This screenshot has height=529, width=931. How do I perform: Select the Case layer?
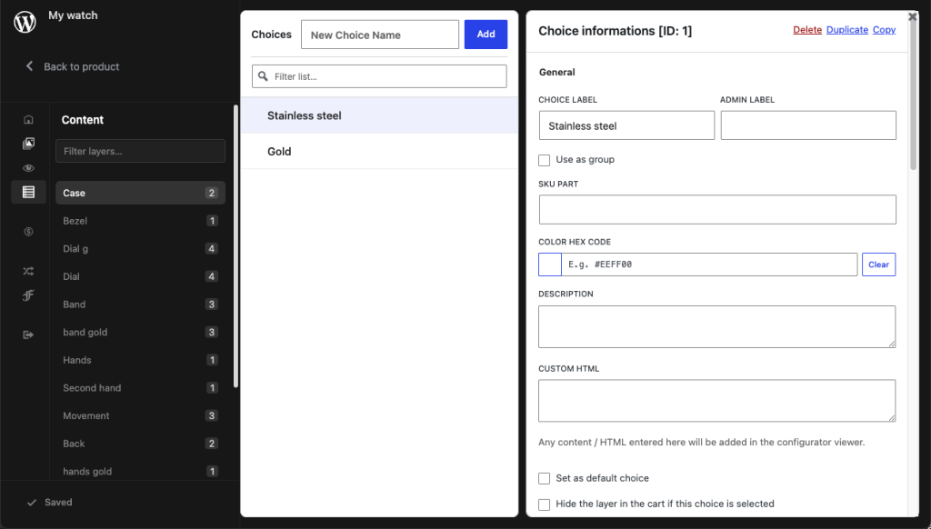[x=140, y=193]
